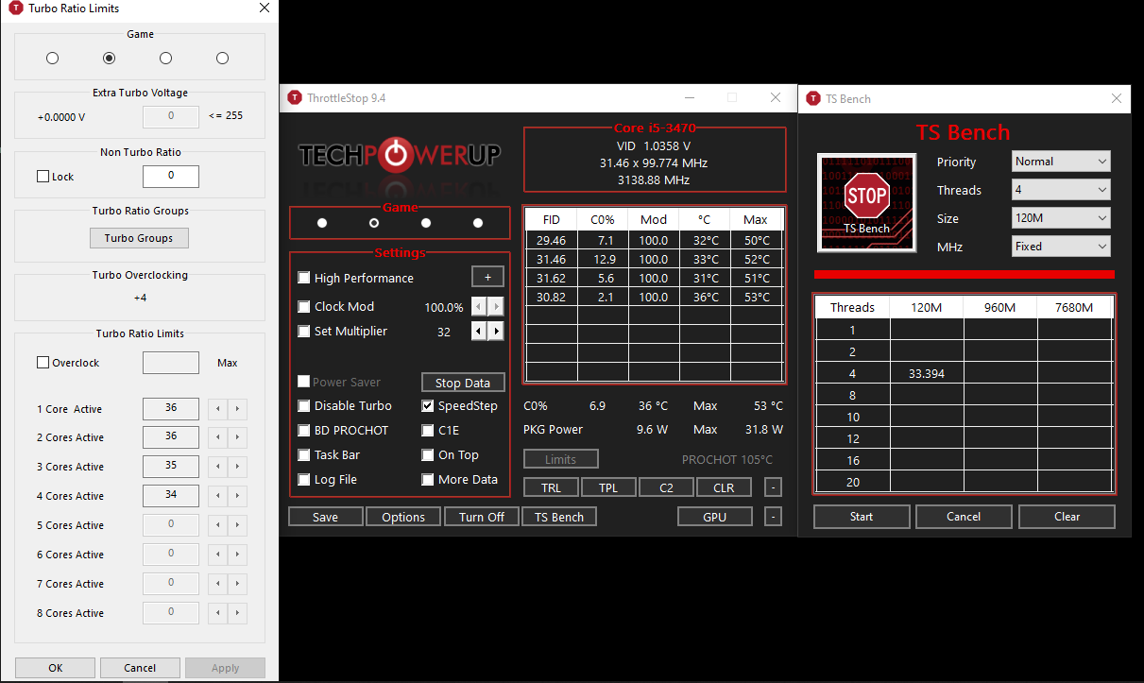Open the Priority dropdown in TS Bench
The width and height of the screenshot is (1144, 683).
pyautogui.click(x=1061, y=162)
